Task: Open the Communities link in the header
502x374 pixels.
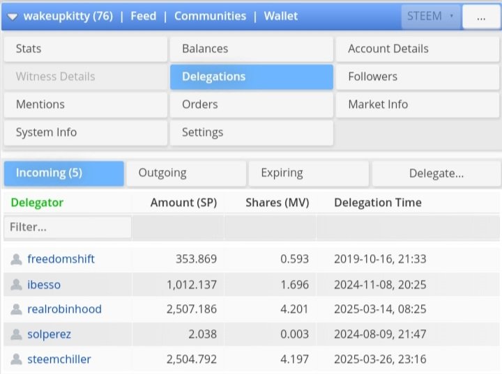Action: pos(210,16)
